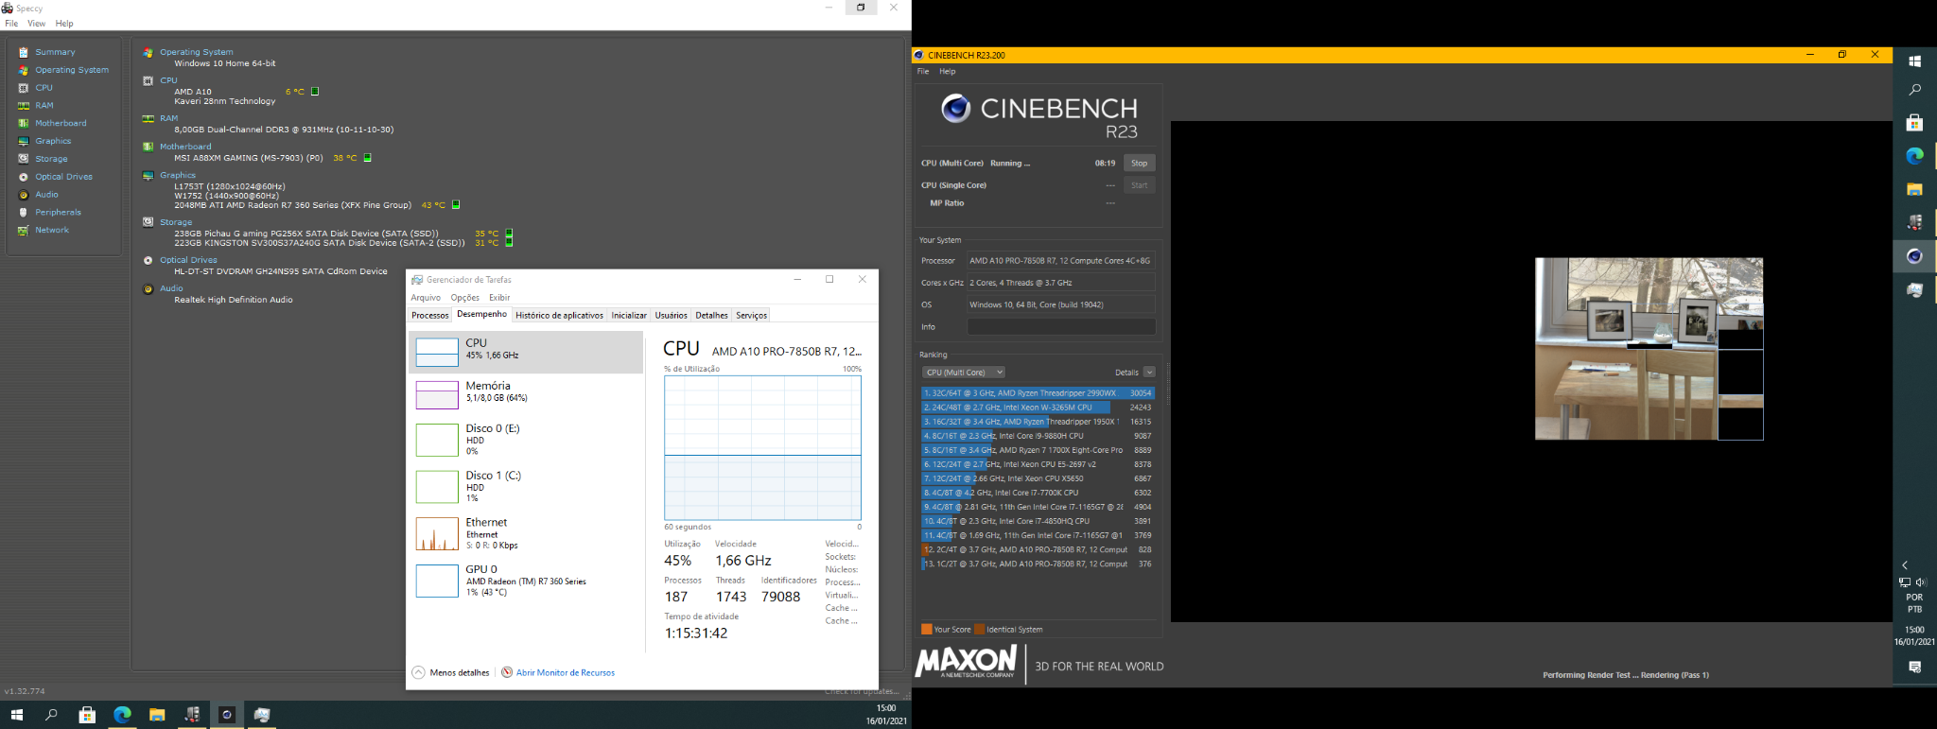
Task: Select Operating System in Speccy sidebar
Action: point(72,70)
